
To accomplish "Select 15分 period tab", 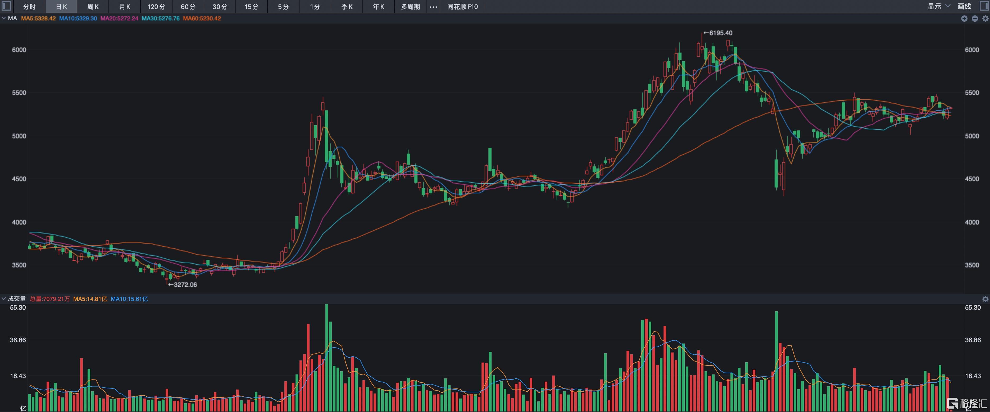I will [251, 7].
